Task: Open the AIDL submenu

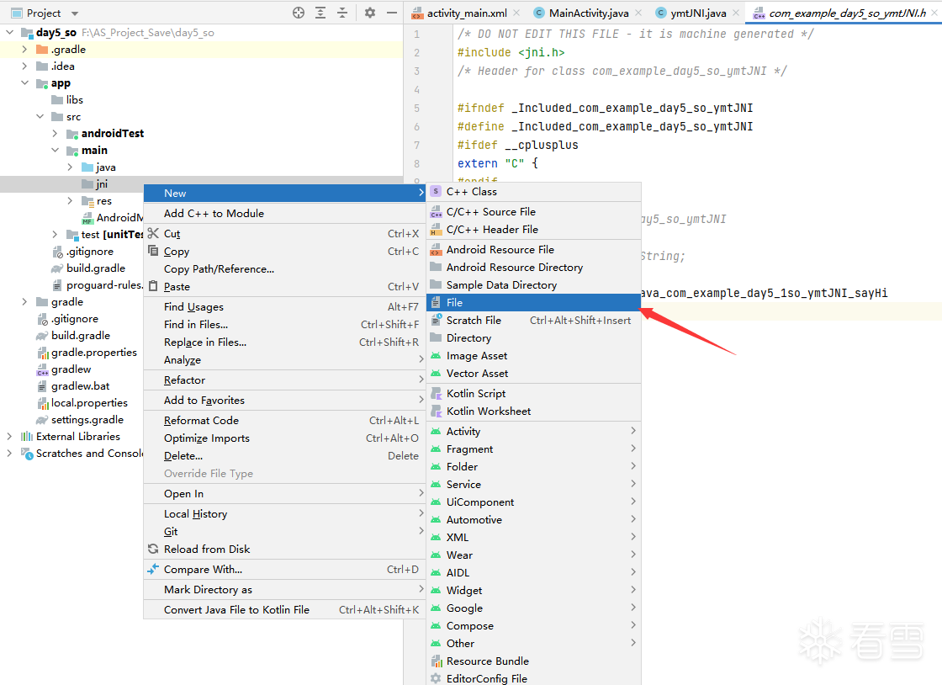Action: pyautogui.click(x=533, y=572)
